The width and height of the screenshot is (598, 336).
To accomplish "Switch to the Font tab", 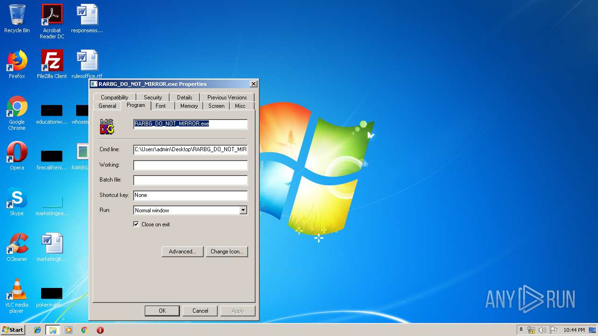I will (161, 106).
